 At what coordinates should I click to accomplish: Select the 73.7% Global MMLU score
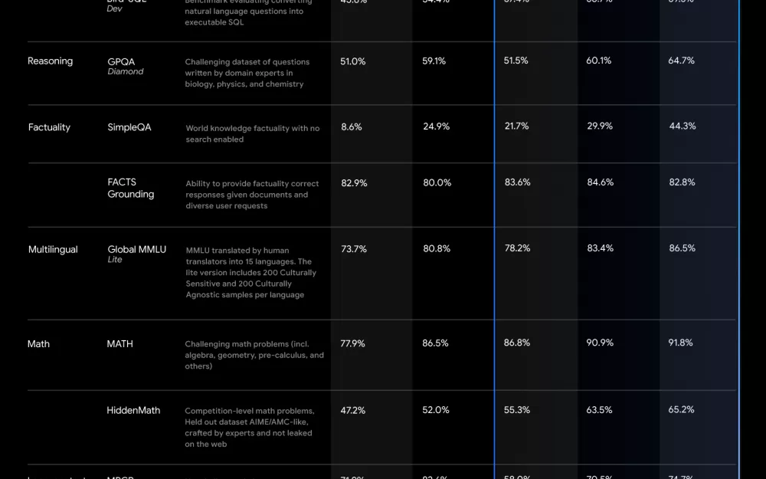[x=354, y=248]
